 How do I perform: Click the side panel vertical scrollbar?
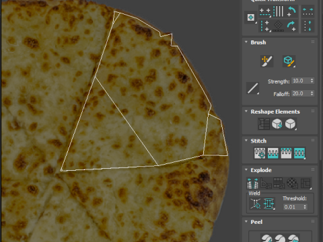(321, 81)
